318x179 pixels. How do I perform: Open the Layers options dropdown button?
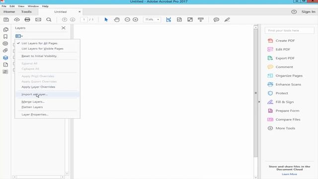(19, 36)
